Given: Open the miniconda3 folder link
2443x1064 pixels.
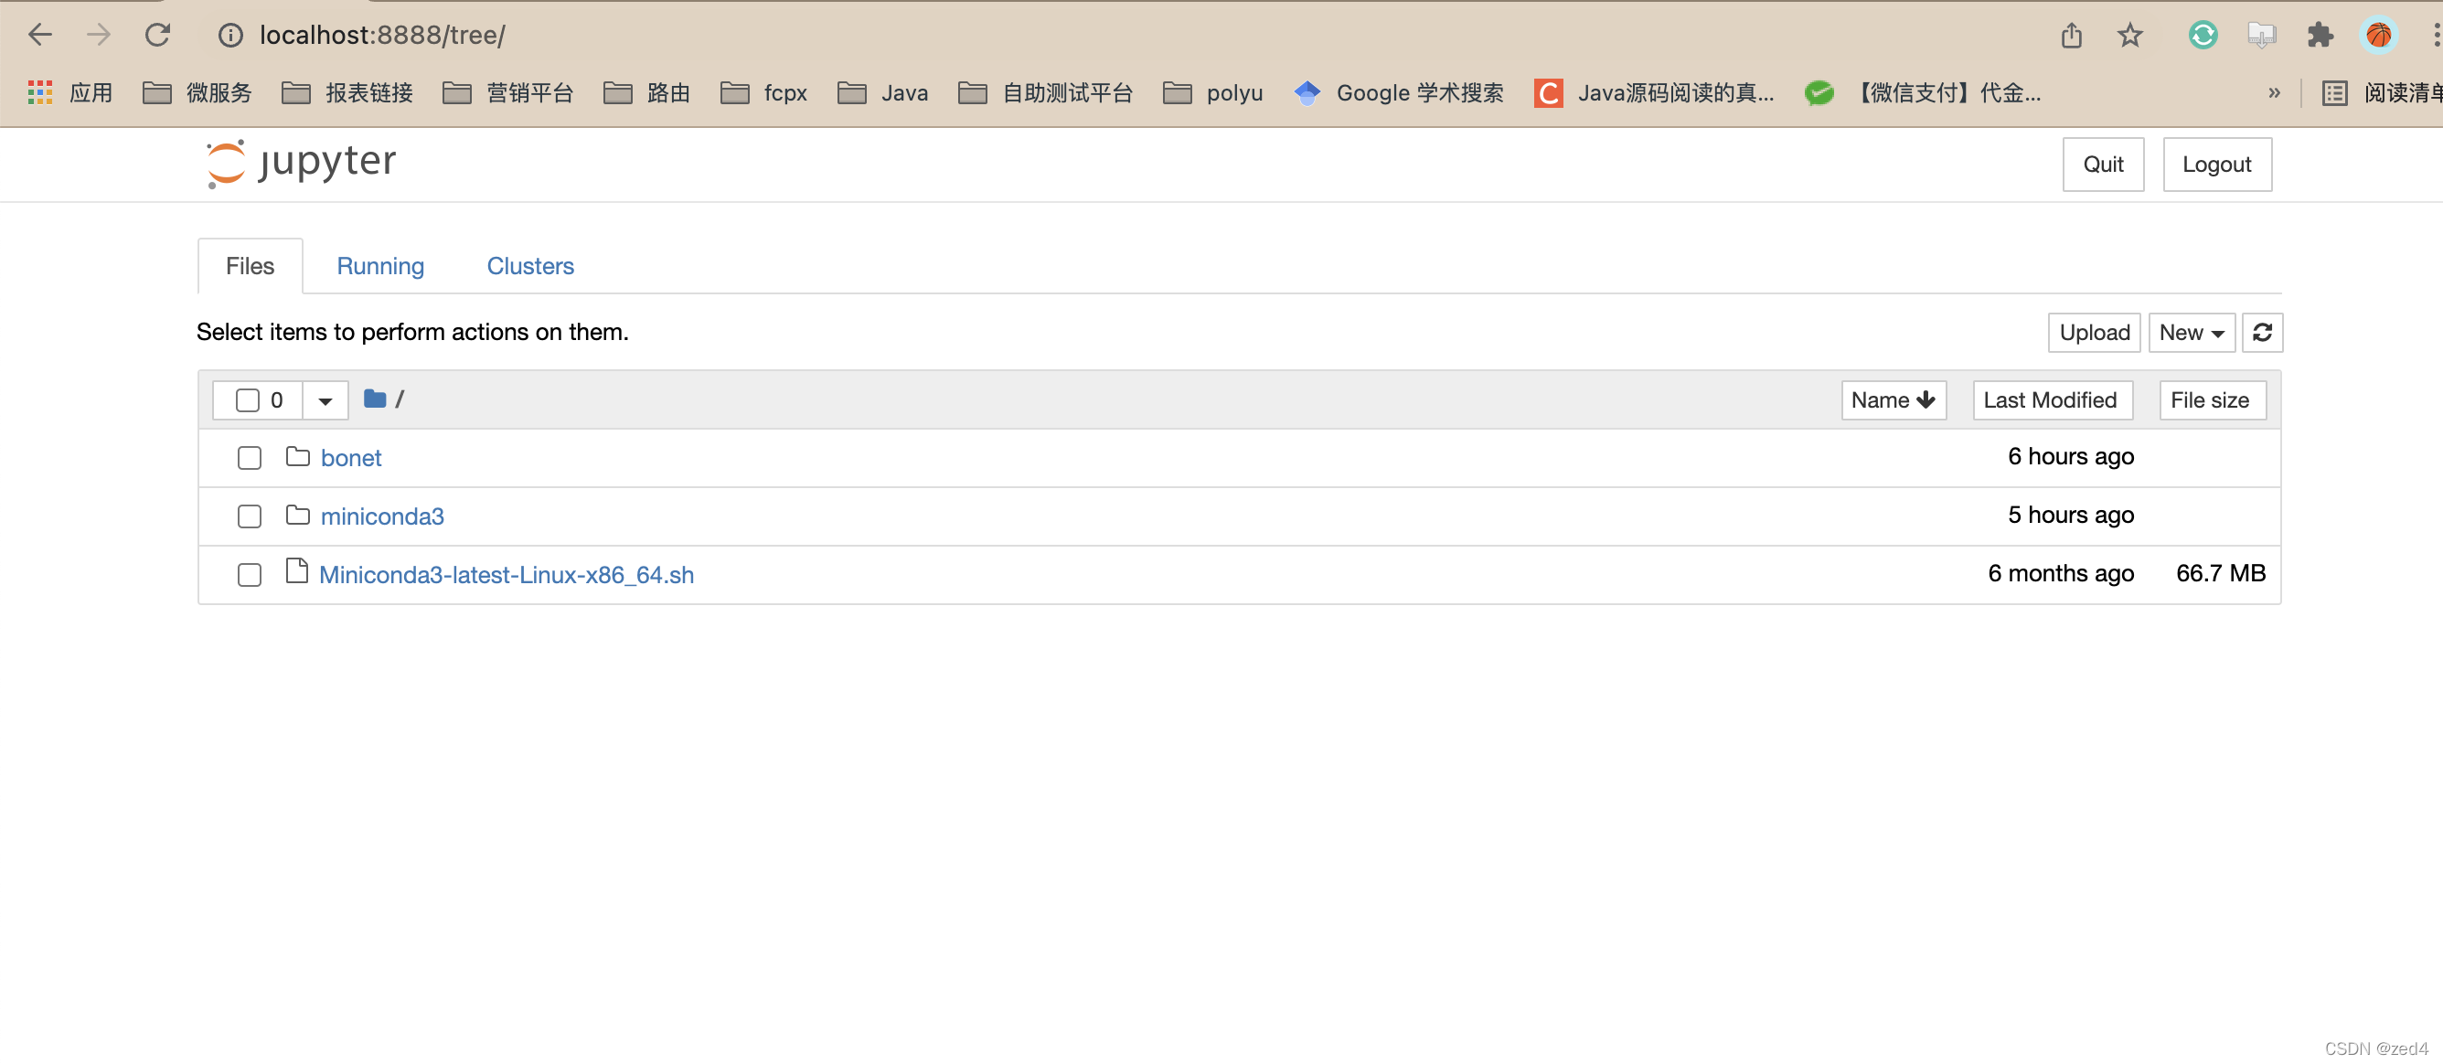Looking at the screenshot, I should [382, 516].
